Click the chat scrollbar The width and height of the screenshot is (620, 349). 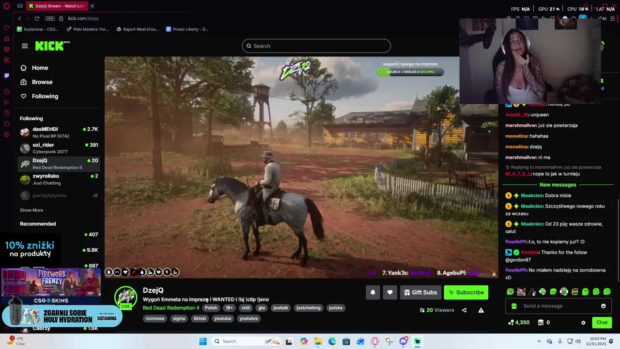click(x=618, y=240)
